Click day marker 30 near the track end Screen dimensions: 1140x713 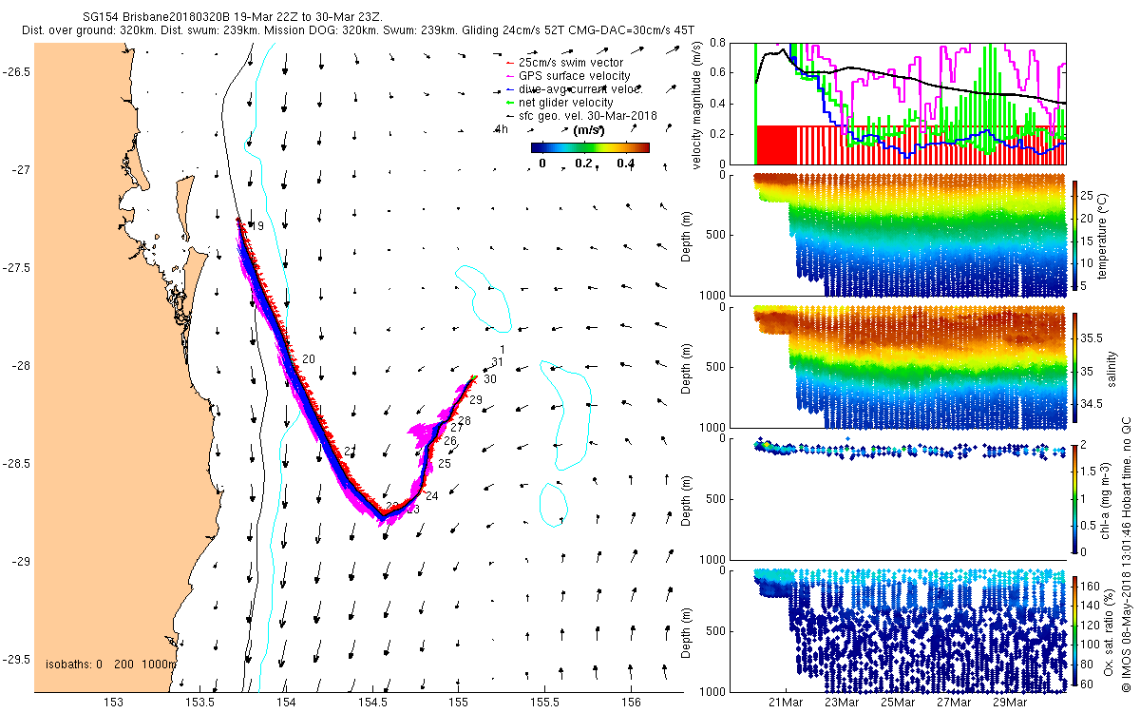(490, 379)
